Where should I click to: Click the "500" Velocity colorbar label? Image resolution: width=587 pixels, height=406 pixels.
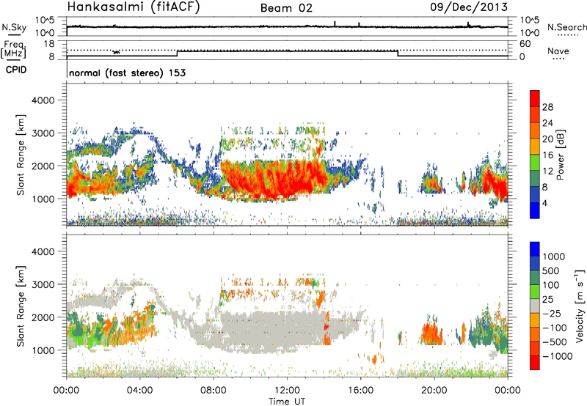(x=551, y=270)
